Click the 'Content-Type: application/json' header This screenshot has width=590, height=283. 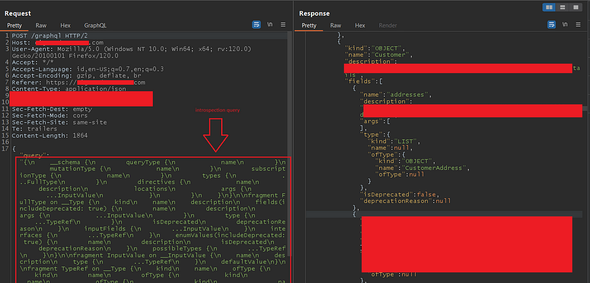[x=69, y=90]
